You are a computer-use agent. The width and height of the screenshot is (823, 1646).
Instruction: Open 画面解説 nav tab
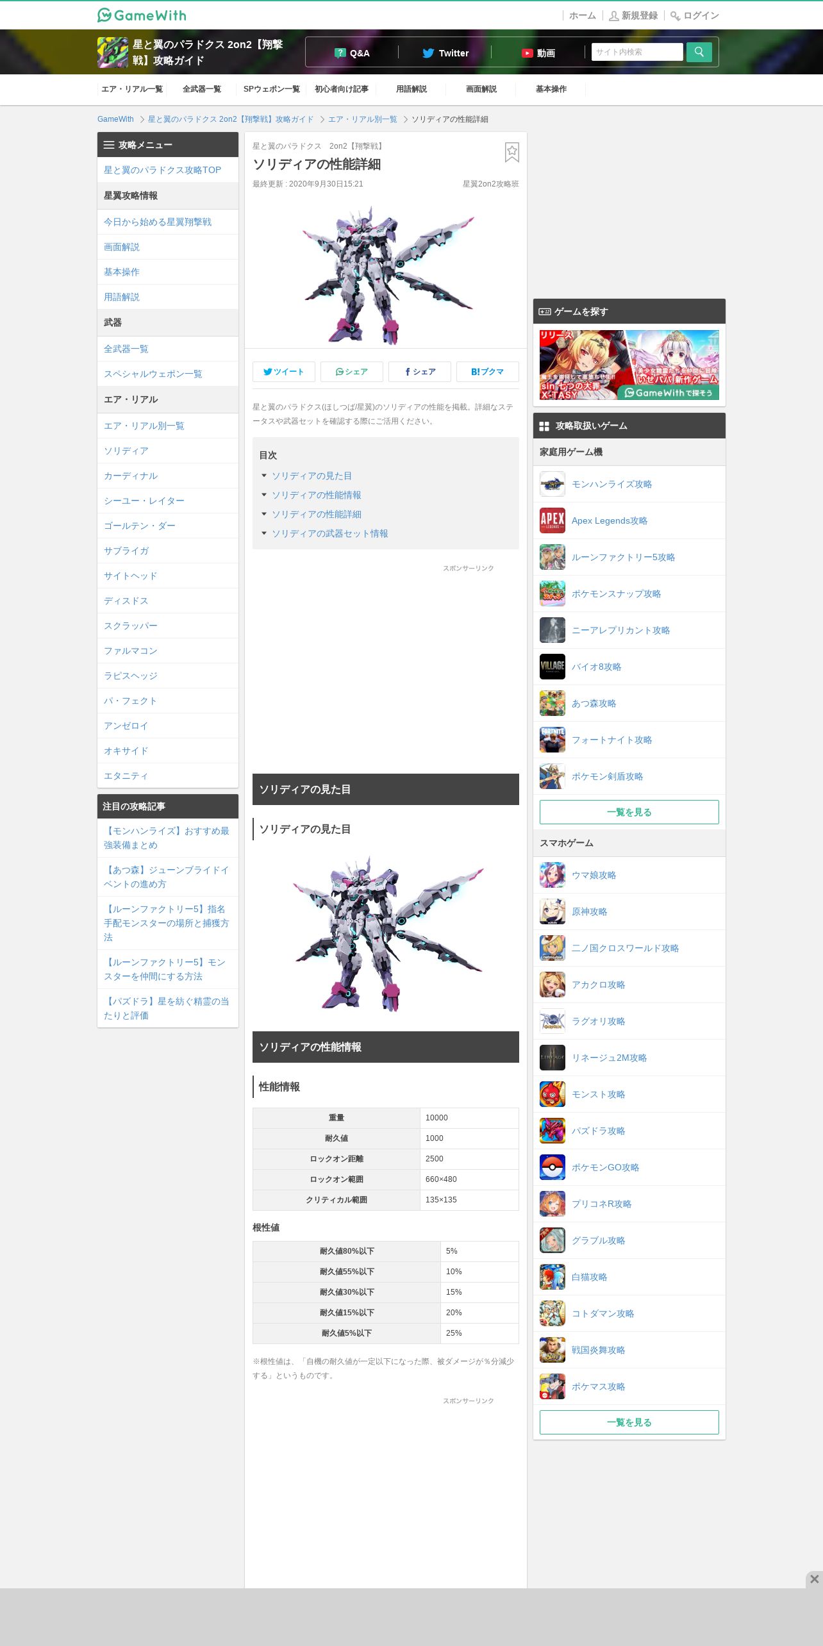[x=481, y=89]
